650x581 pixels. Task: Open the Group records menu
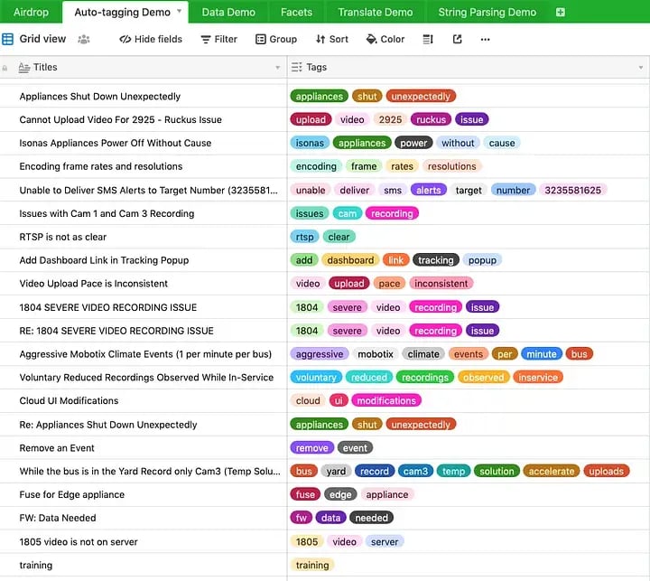pyautogui.click(x=275, y=40)
